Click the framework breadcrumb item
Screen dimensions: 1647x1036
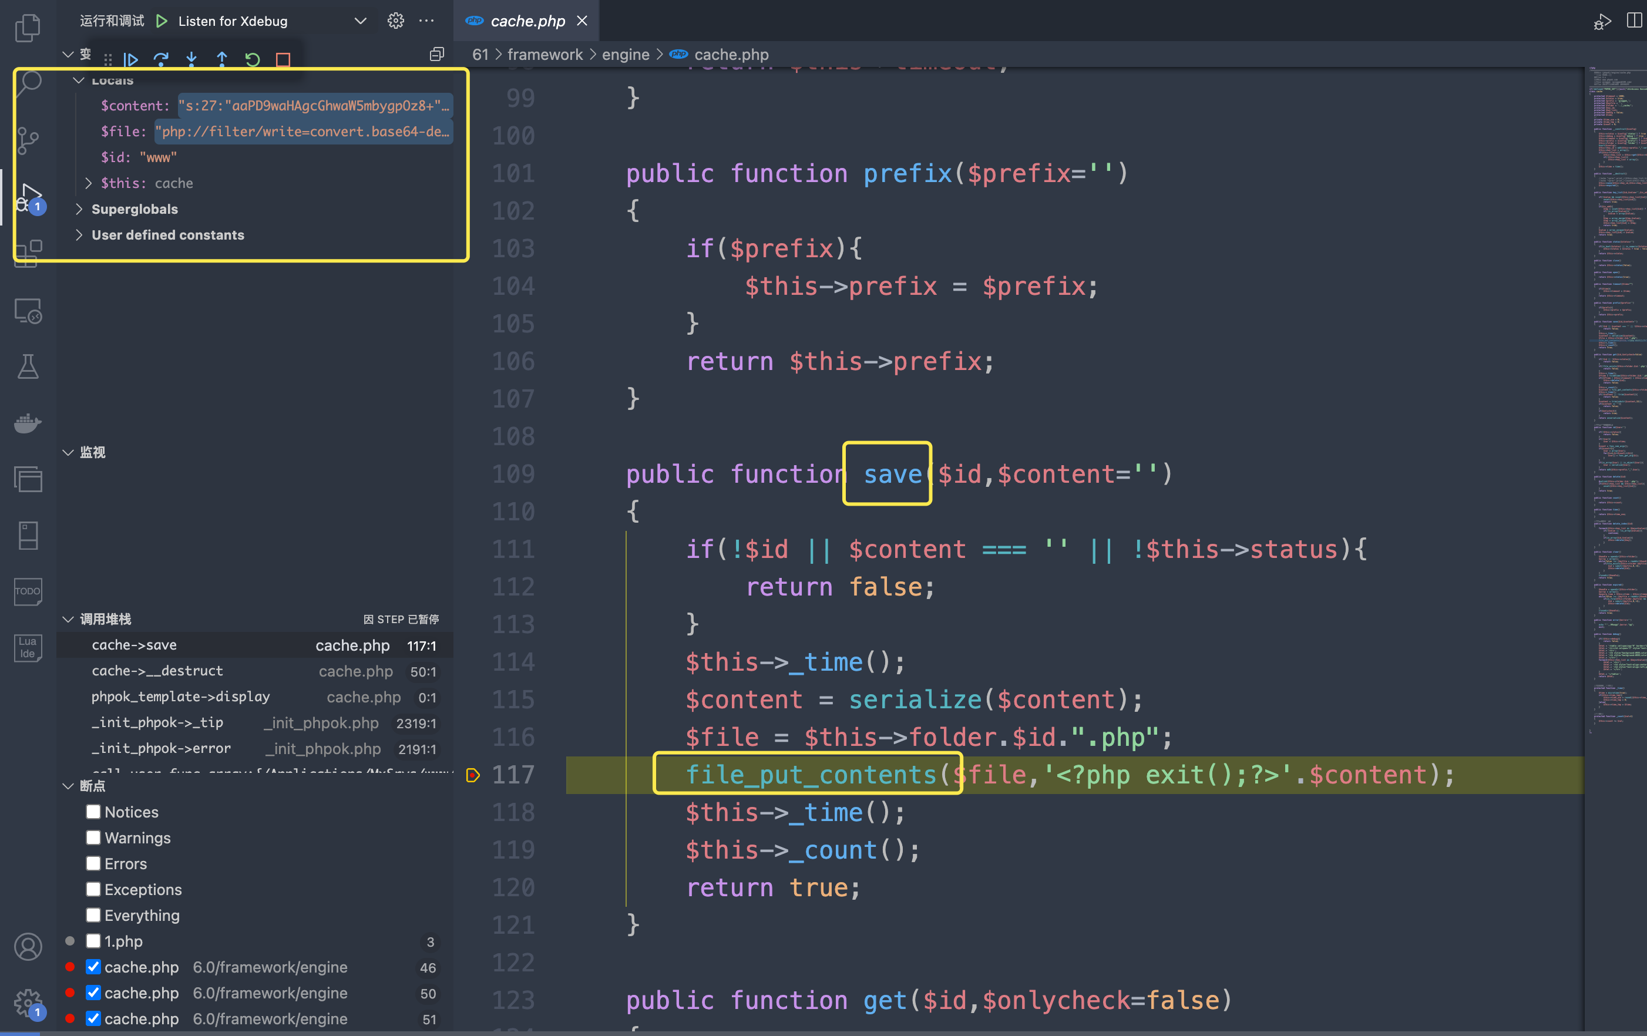point(545,54)
